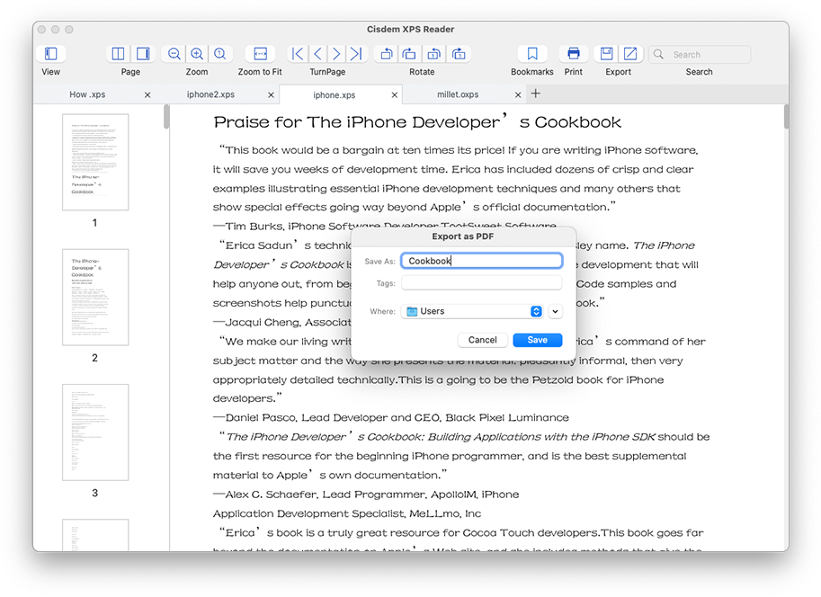Image resolution: width=821 pixels, height=597 pixels.
Task: Select page 2 thumbnail
Action: point(95,297)
